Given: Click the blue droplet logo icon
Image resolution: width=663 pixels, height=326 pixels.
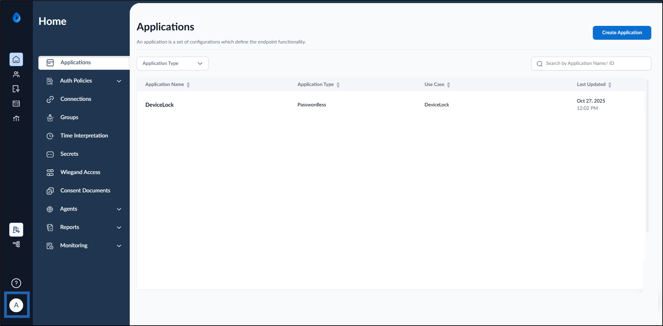Looking at the screenshot, I should (16, 18).
